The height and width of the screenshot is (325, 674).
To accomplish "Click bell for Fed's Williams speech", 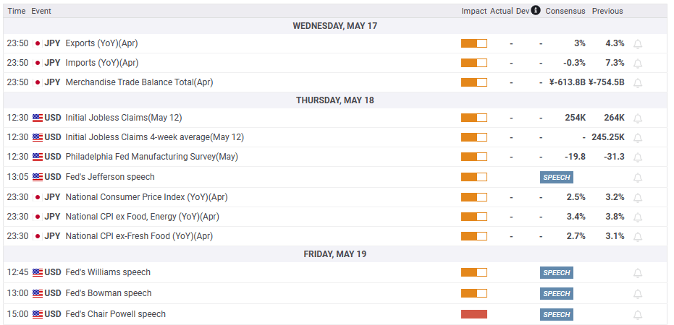I will [638, 272].
